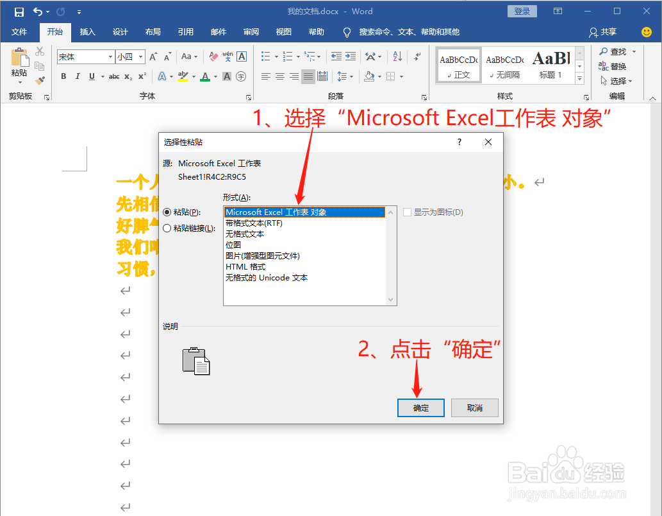Switch to the 布局 tab

[153, 31]
